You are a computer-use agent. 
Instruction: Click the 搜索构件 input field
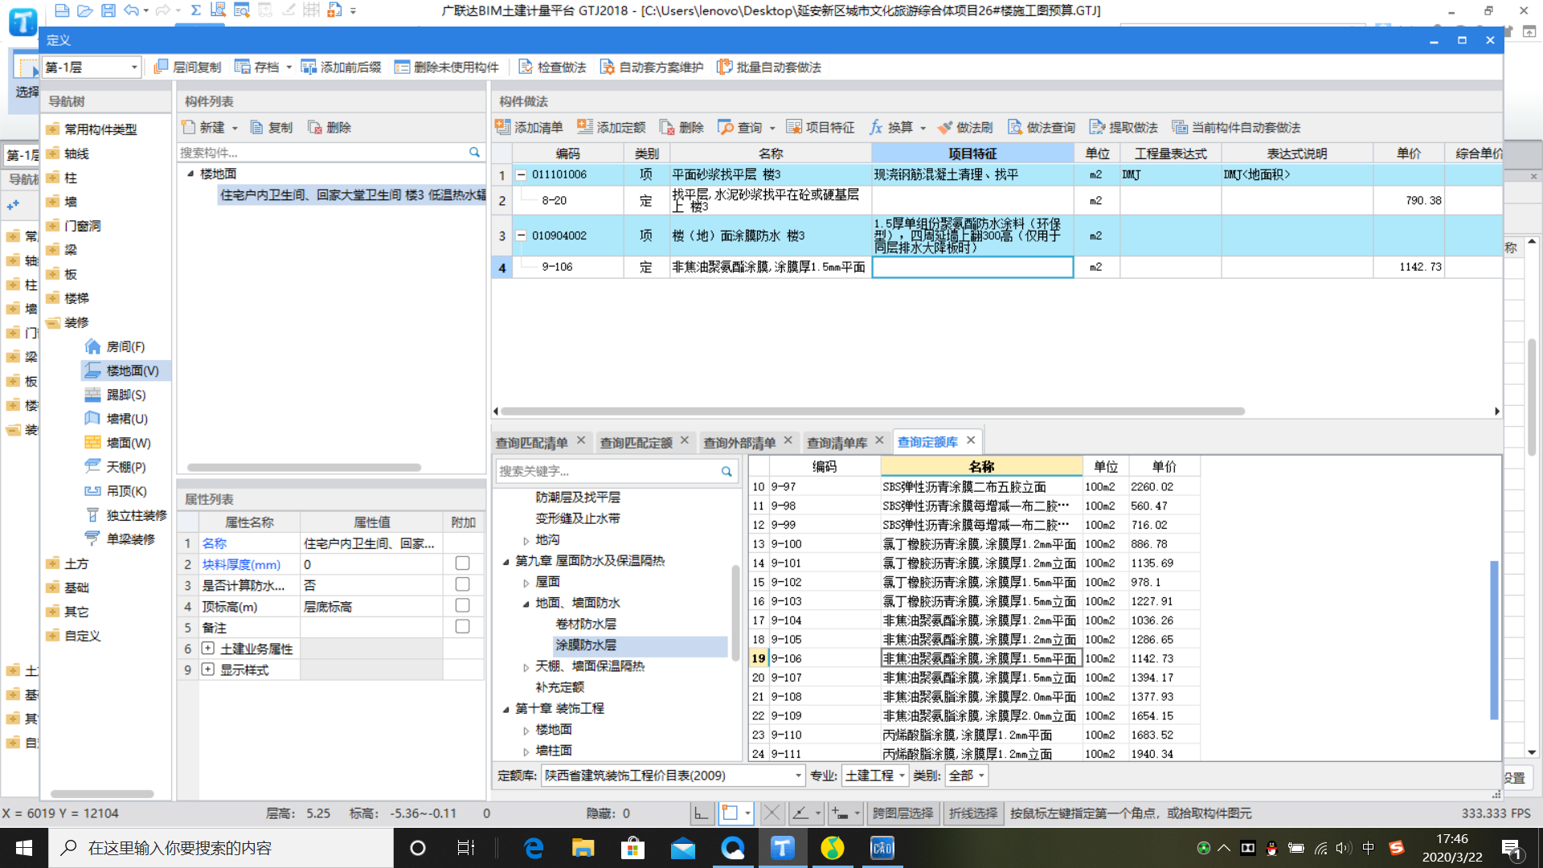coord(321,152)
